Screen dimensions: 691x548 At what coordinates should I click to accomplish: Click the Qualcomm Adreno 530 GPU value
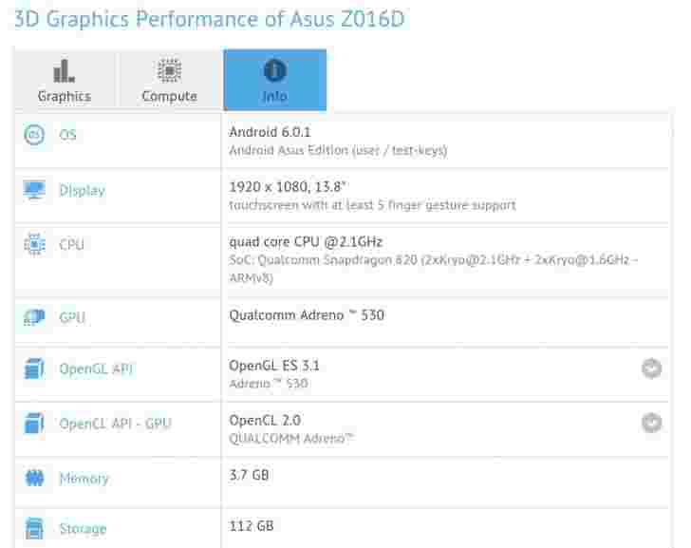307,315
